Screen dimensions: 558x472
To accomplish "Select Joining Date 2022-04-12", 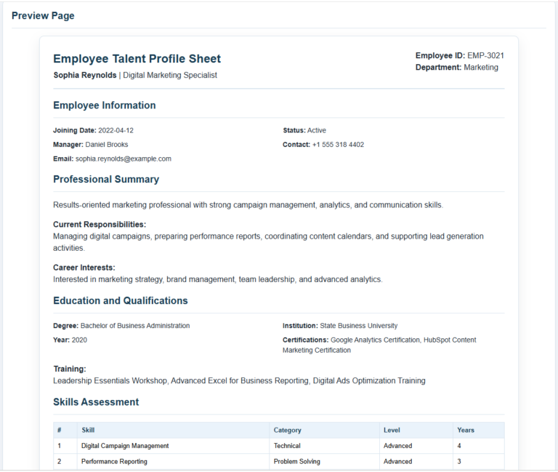I will click(93, 130).
